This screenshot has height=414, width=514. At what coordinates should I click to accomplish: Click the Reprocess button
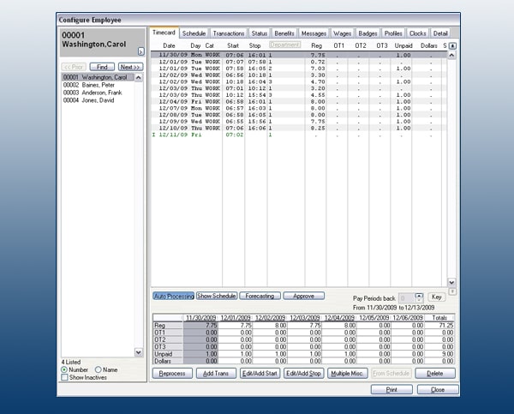[x=172, y=374]
